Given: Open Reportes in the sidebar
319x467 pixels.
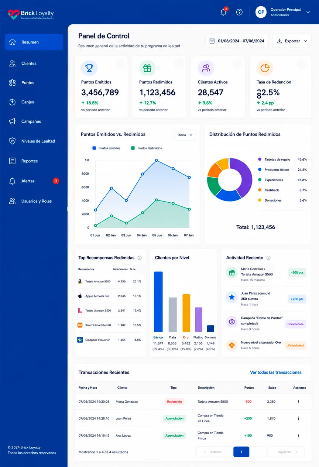Looking at the screenshot, I should 34,161.
